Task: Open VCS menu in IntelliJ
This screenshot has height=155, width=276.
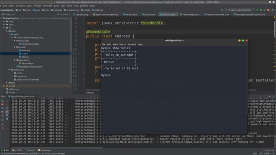Action: (76, 6)
